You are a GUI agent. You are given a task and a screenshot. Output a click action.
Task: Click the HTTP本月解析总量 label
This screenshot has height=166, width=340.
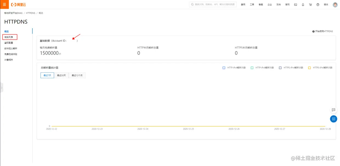coord(148,47)
